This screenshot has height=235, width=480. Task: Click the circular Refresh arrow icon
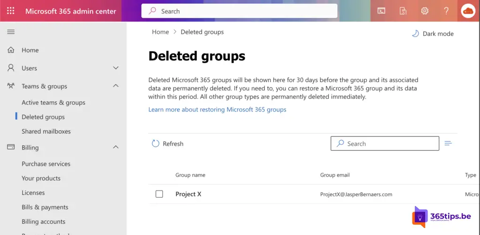click(x=156, y=143)
